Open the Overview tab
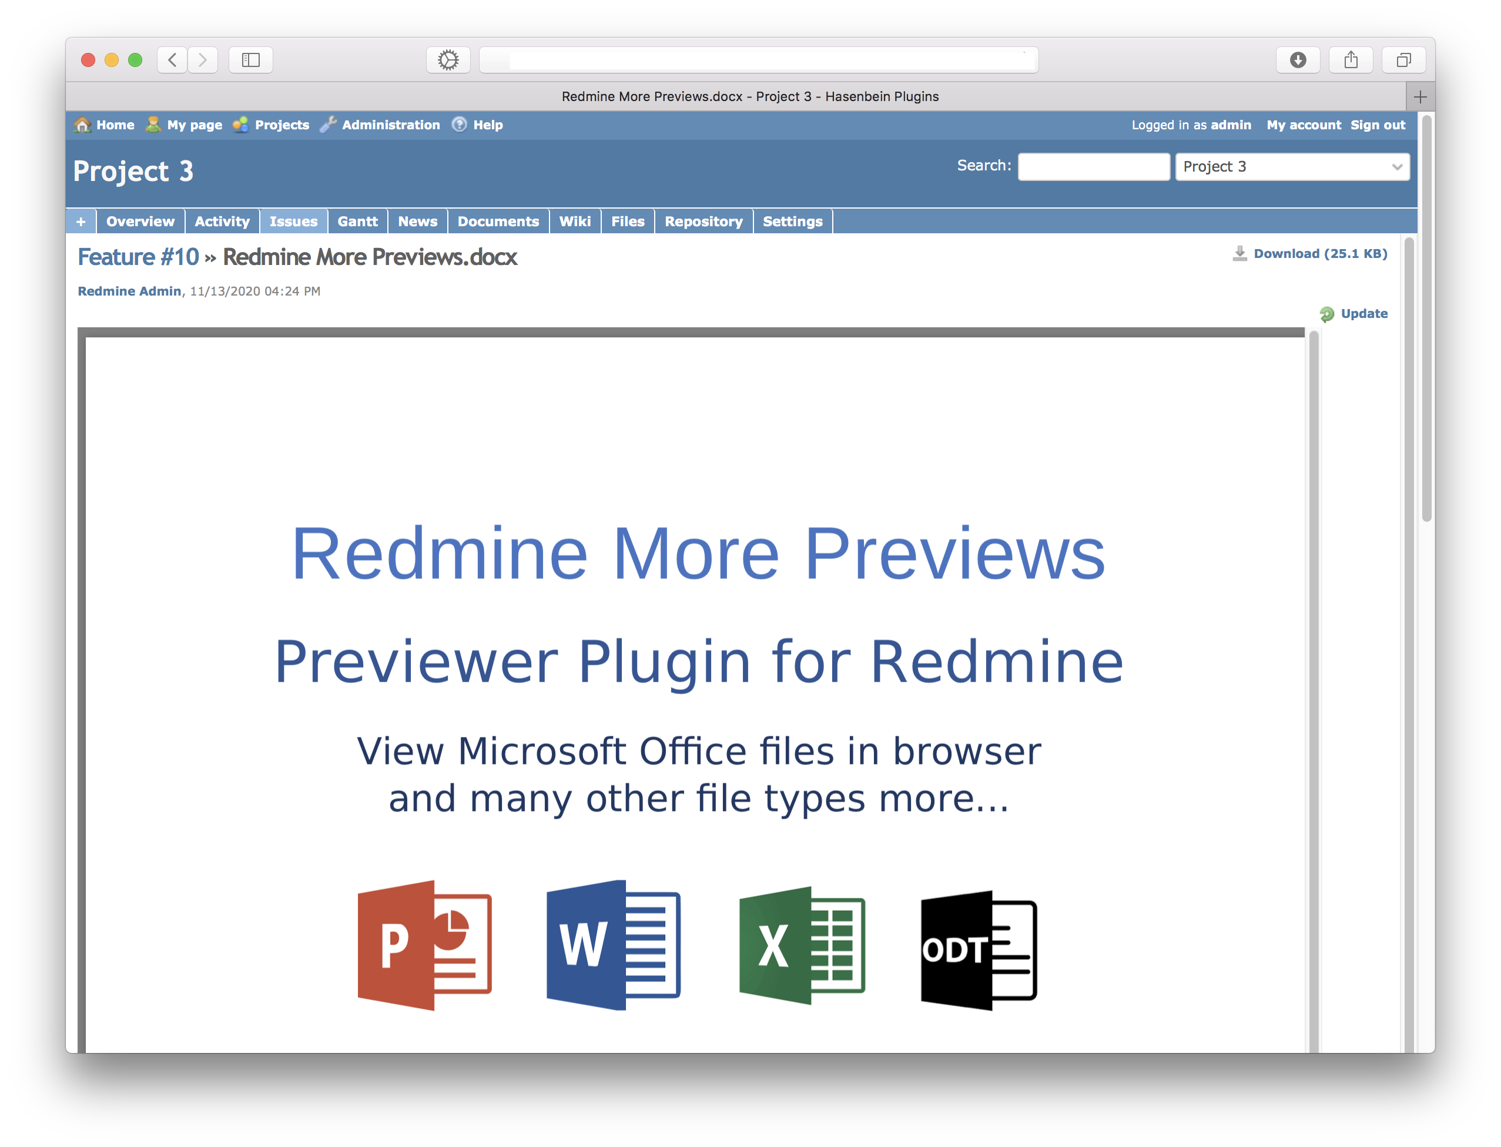Viewport: 1501px width, 1147px height. [140, 221]
